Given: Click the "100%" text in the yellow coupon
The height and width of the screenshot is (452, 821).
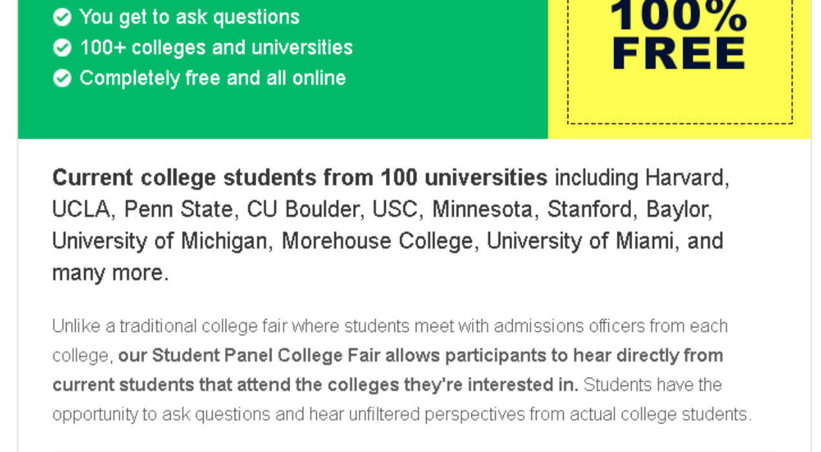Looking at the screenshot, I should pos(678,16).
